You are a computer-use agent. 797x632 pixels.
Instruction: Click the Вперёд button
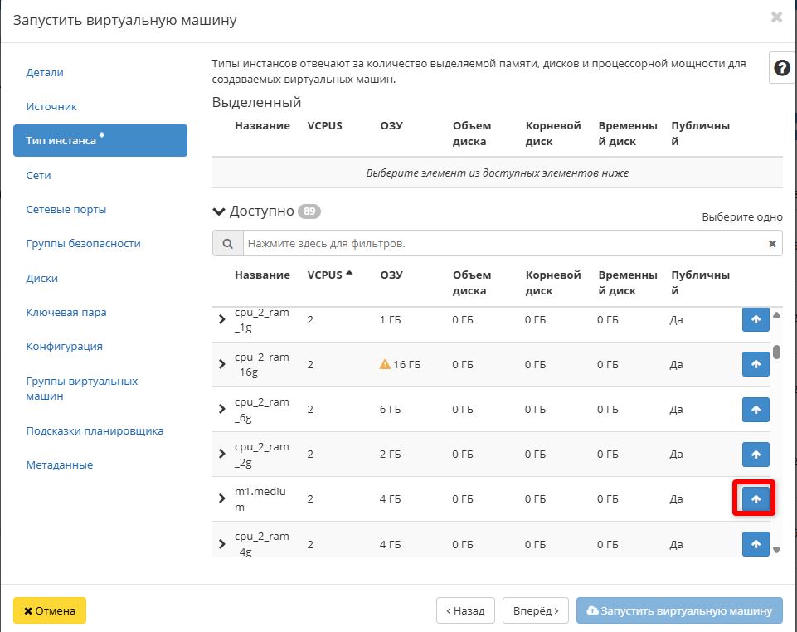coord(536,610)
